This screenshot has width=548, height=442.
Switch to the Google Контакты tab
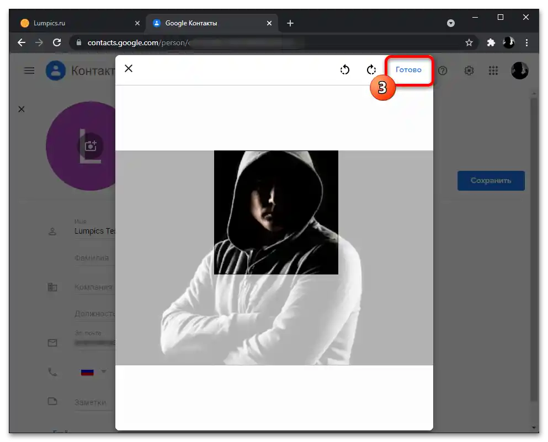click(x=211, y=23)
